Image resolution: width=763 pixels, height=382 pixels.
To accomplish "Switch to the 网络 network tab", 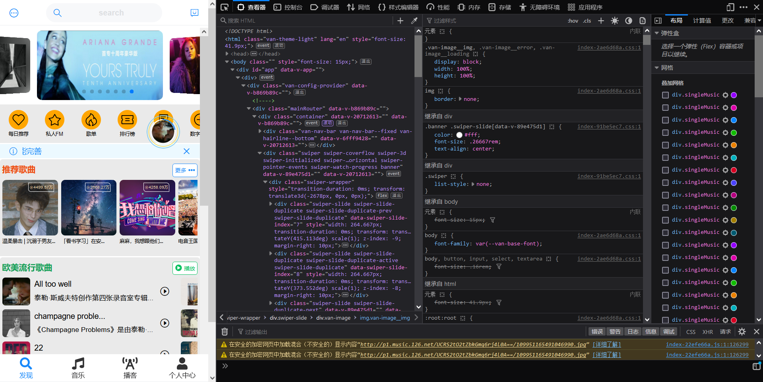I will click(x=358, y=7).
